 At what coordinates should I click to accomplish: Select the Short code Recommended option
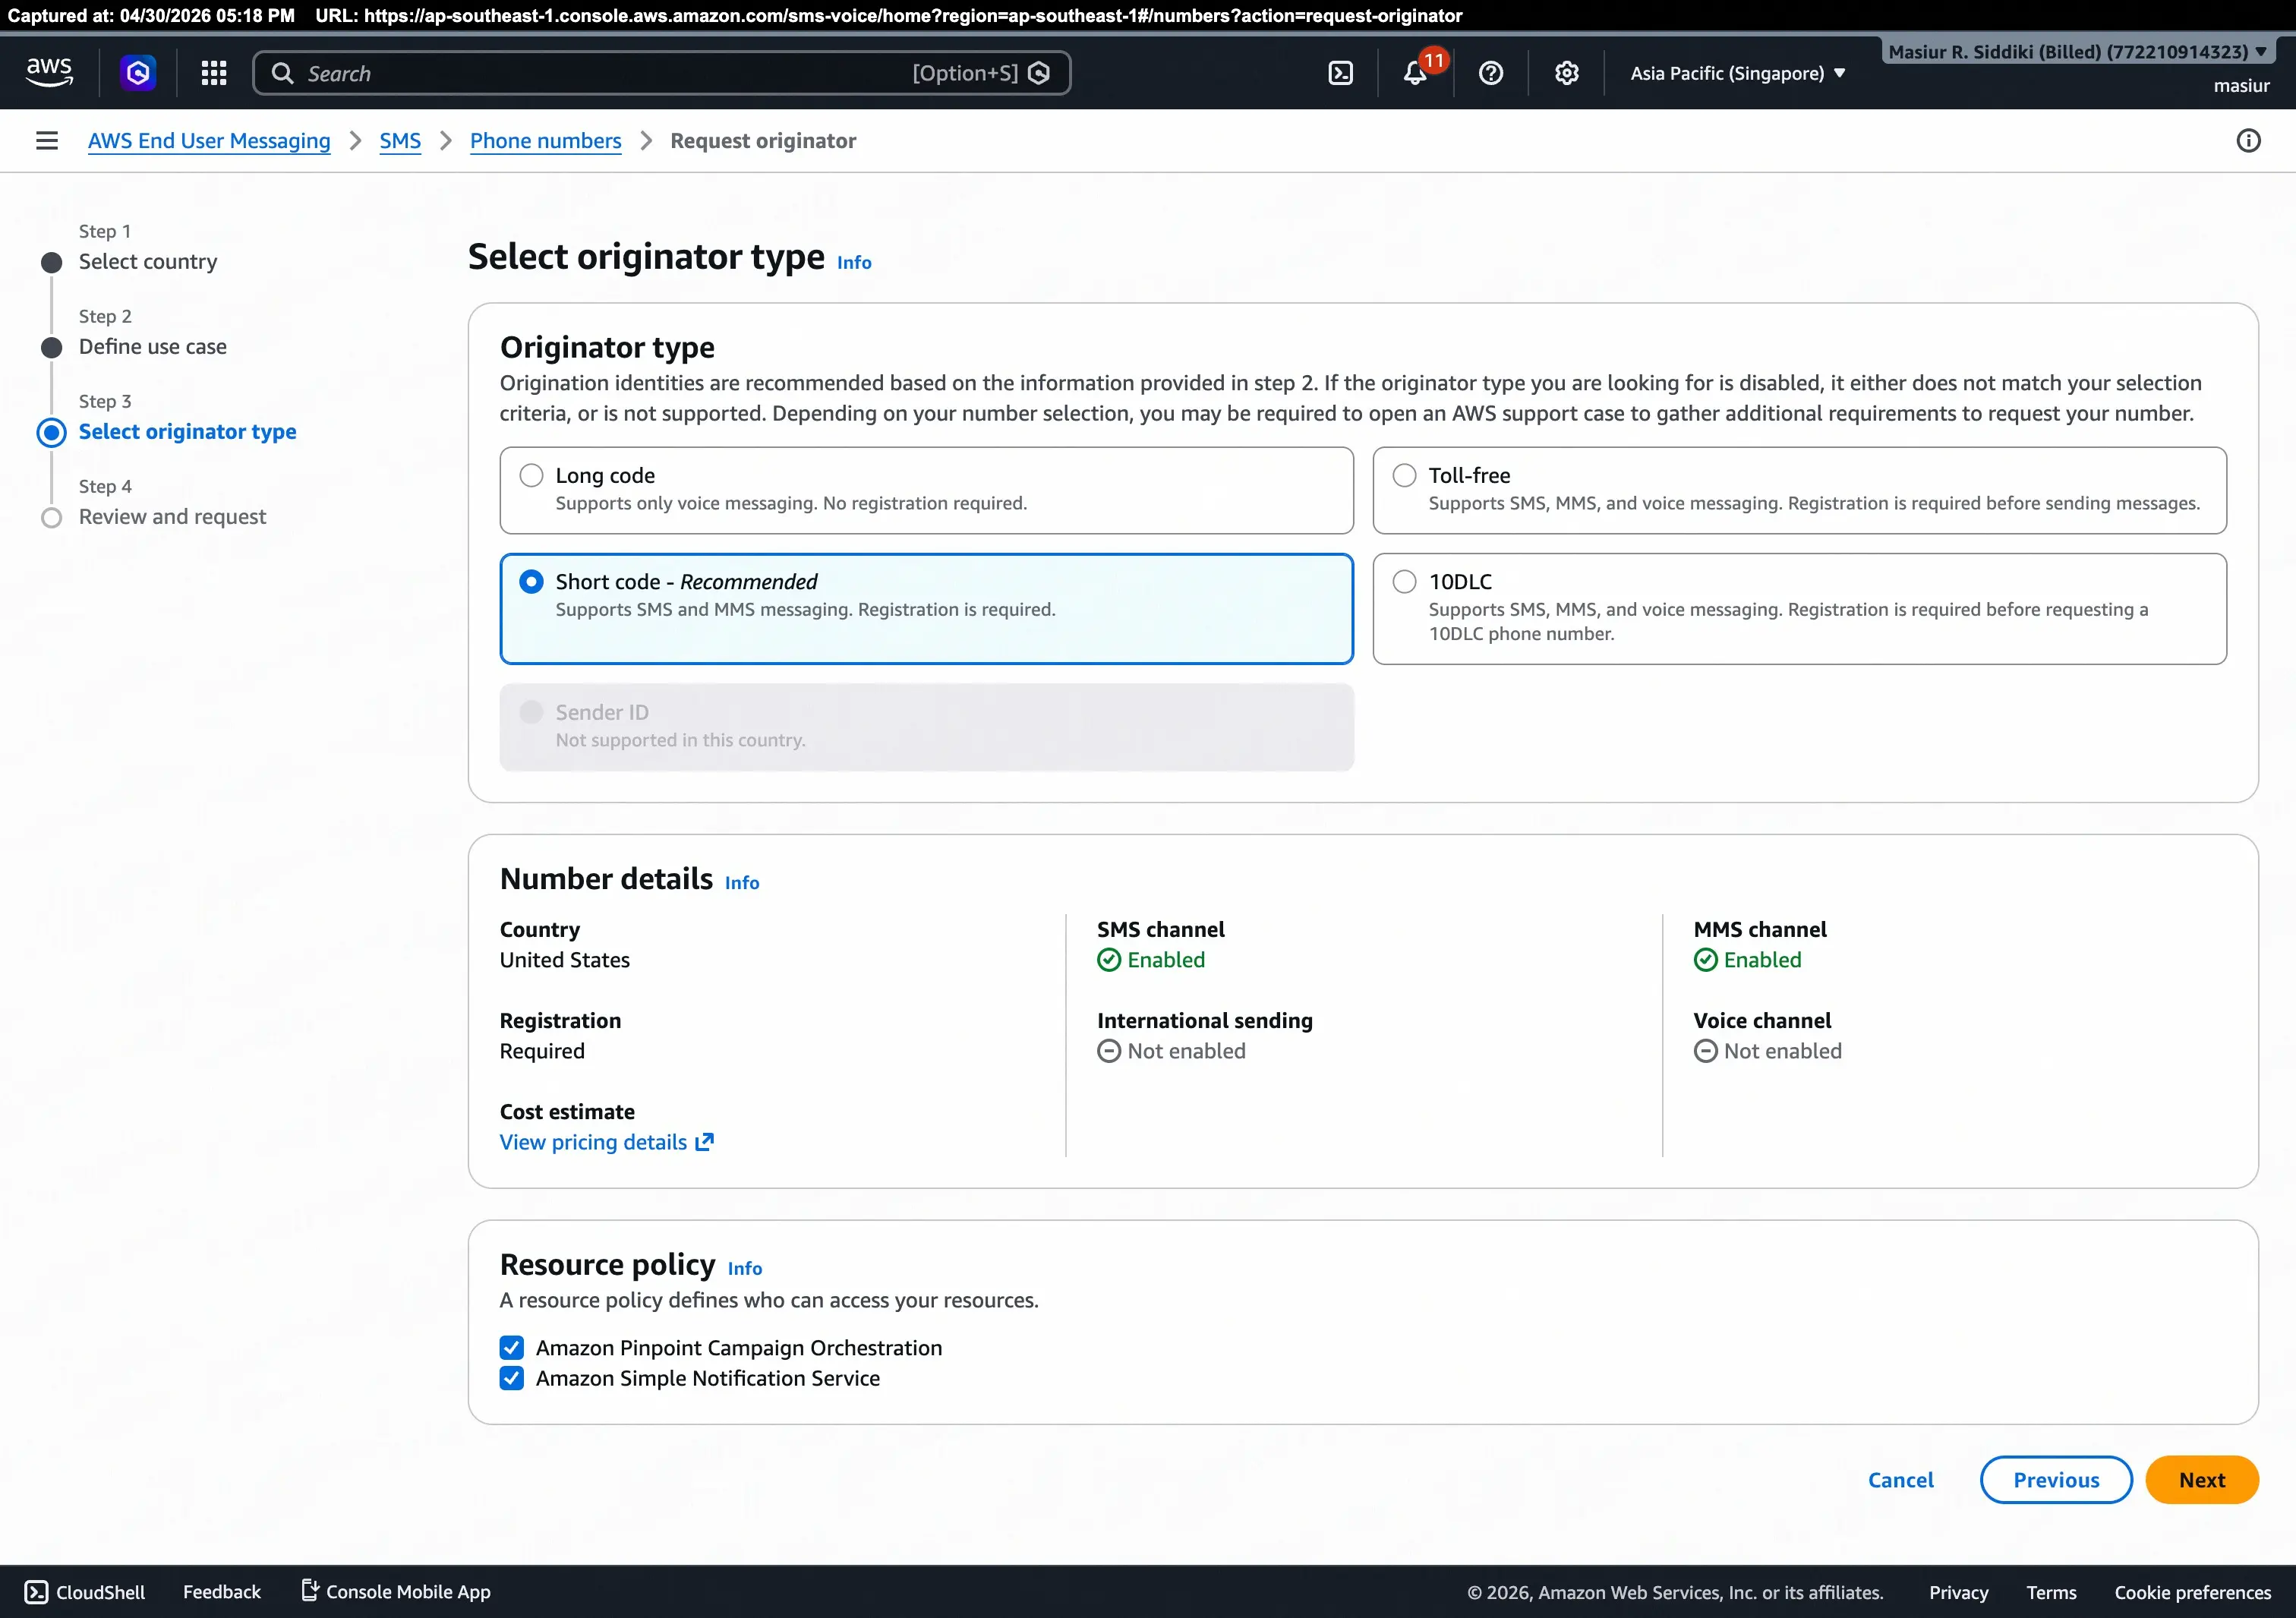[x=926, y=609]
